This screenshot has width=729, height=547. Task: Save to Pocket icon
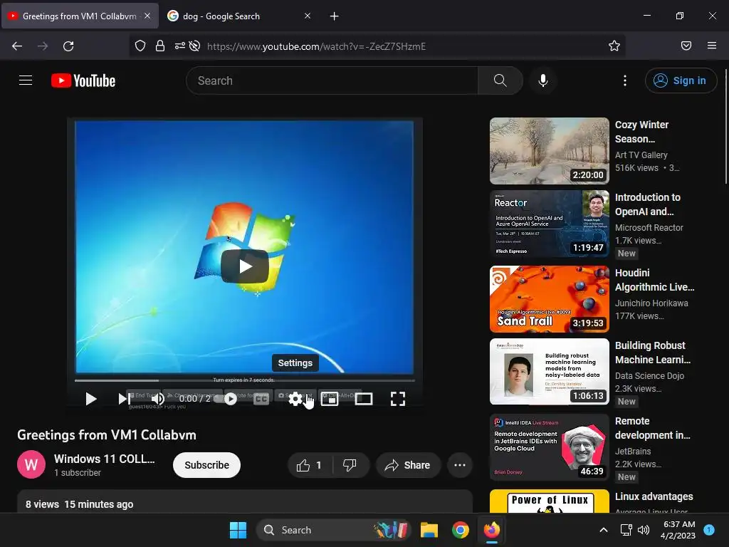(x=686, y=46)
